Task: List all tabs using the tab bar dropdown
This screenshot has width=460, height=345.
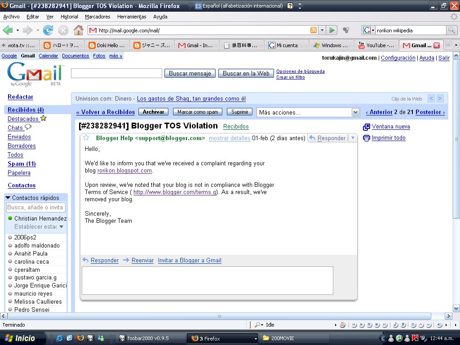Action: point(456,45)
